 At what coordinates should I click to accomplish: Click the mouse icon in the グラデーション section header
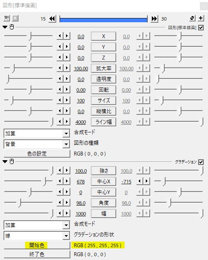click(x=12, y=161)
